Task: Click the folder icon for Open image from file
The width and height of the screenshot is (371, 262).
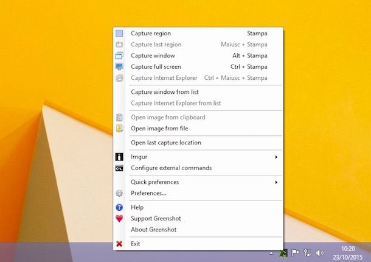Action: click(x=119, y=129)
